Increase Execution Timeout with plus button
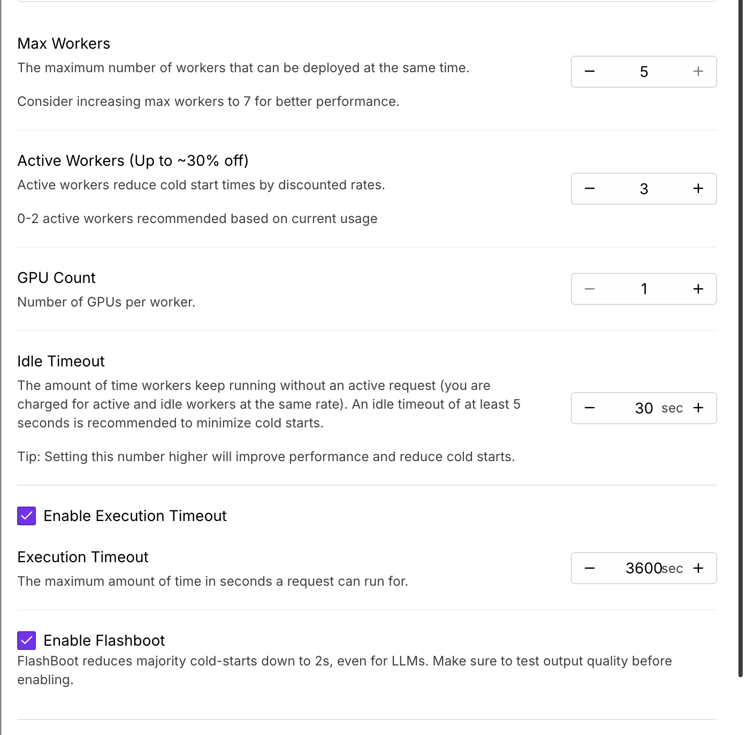This screenshot has height=735, width=747. 698,568
